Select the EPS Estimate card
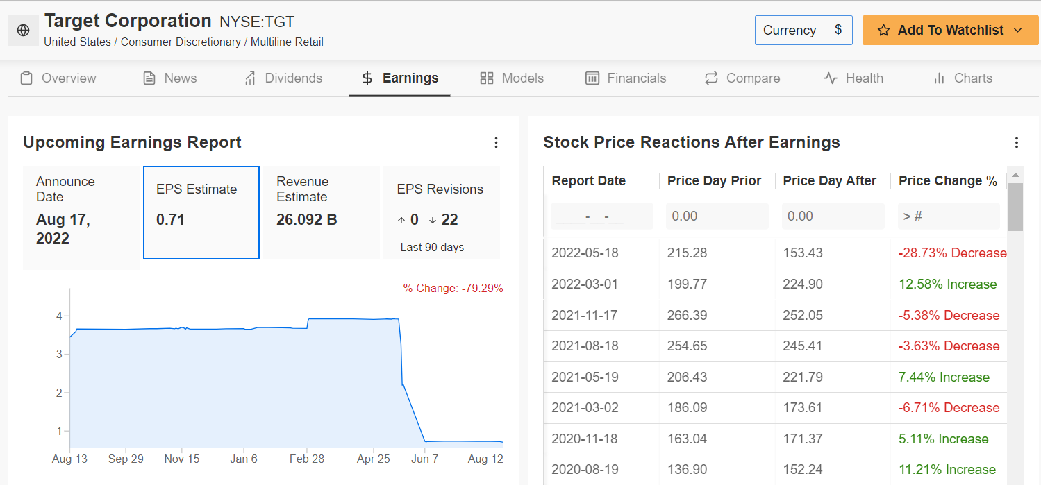This screenshot has width=1041, height=485. [201, 212]
